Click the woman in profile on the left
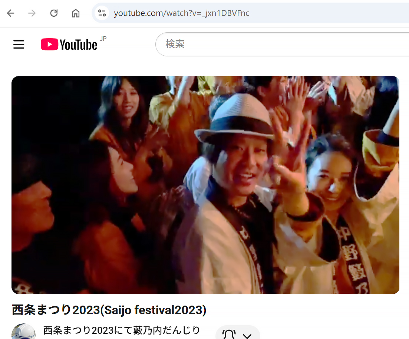 tap(119, 174)
